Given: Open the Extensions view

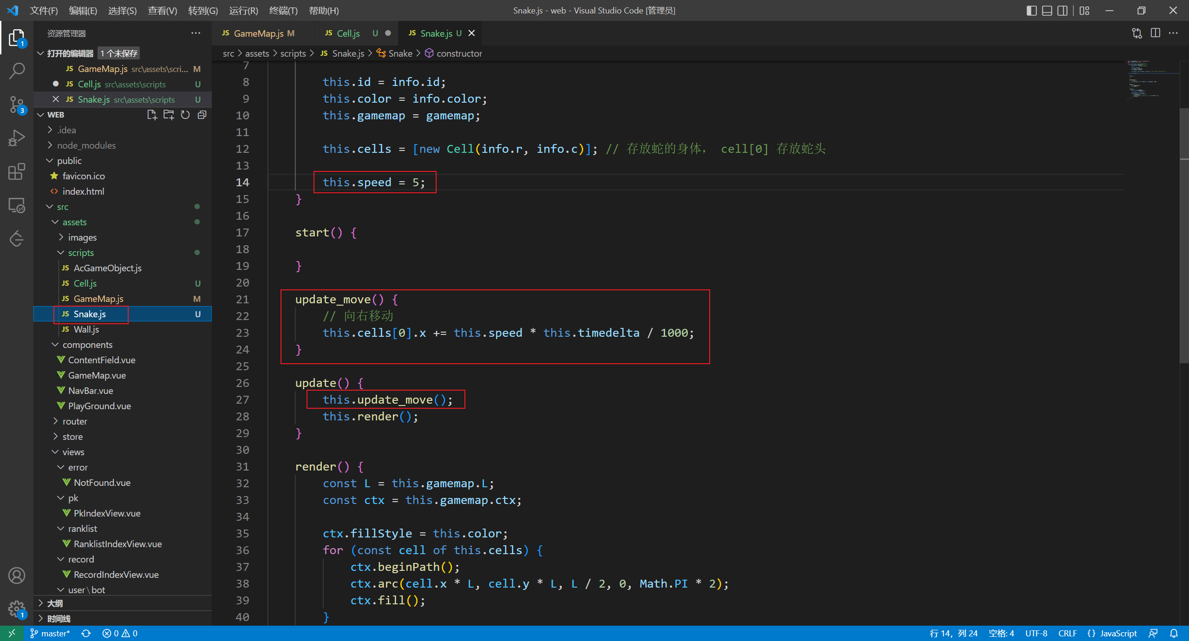Looking at the screenshot, I should click(x=17, y=171).
